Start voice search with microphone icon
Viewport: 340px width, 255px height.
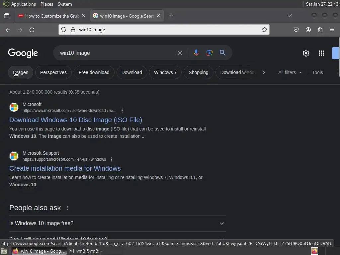[196, 53]
